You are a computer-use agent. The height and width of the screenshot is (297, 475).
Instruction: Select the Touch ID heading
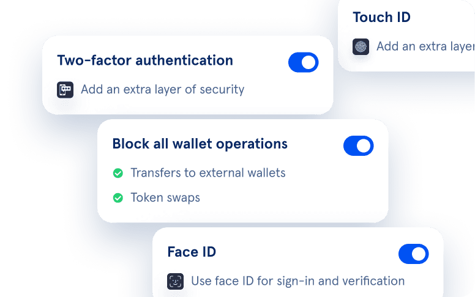(382, 17)
